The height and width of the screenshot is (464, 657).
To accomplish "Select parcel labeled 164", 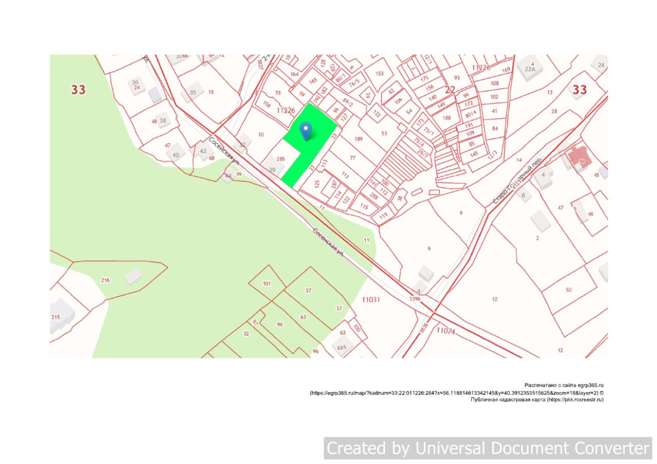I will pos(294,74).
